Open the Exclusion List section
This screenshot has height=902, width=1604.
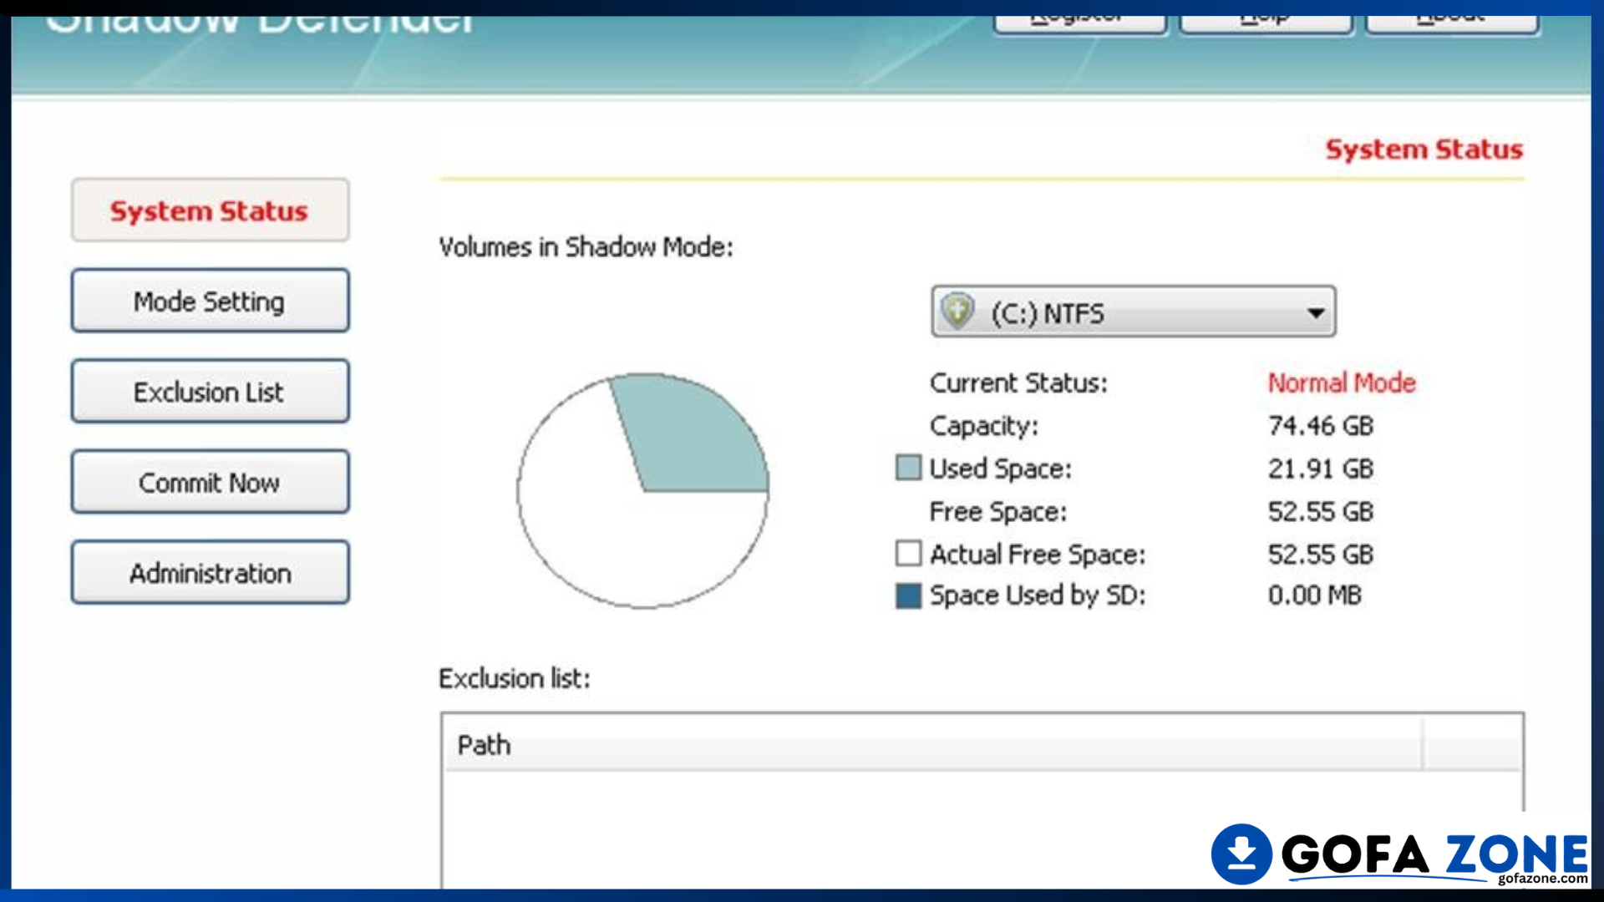pos(210,392)
